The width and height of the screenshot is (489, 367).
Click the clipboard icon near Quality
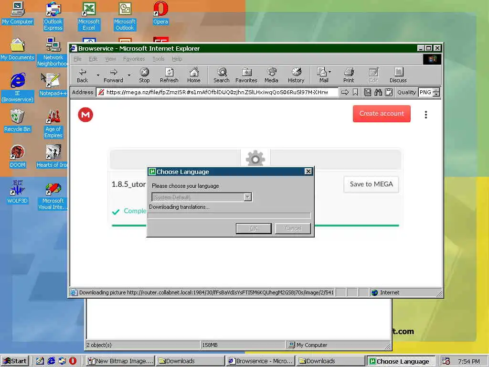pos(389,92)
